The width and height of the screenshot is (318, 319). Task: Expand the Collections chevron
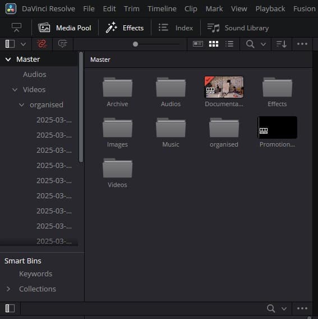click(x=8, y=289)
